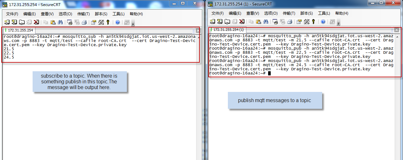
Task: Click Find binoculars icon in right window
Action: tap(266, 22)
